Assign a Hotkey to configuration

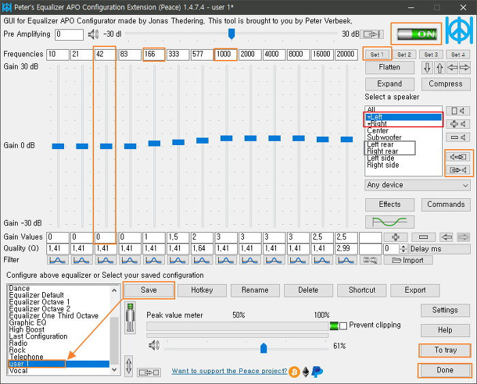coord(202,290)
